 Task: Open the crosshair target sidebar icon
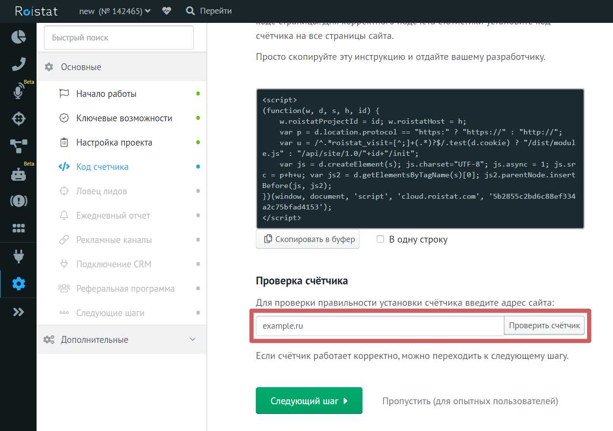click(x=18, y=118)
